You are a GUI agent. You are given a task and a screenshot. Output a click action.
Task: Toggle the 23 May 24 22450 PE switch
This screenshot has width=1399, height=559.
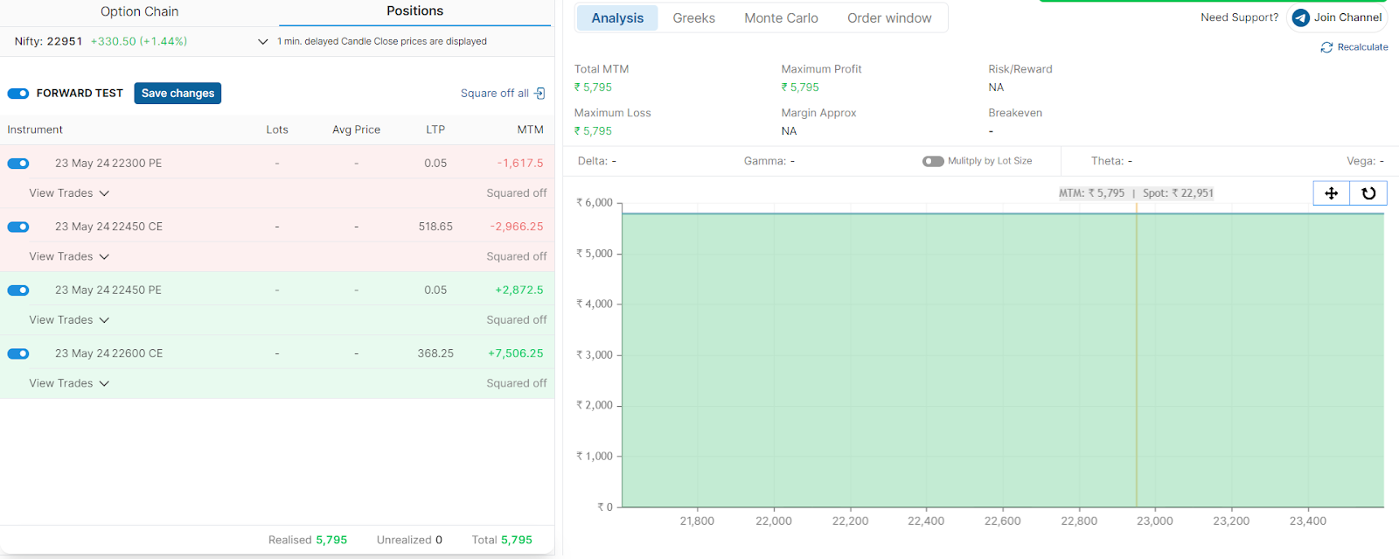coord(18,290)
